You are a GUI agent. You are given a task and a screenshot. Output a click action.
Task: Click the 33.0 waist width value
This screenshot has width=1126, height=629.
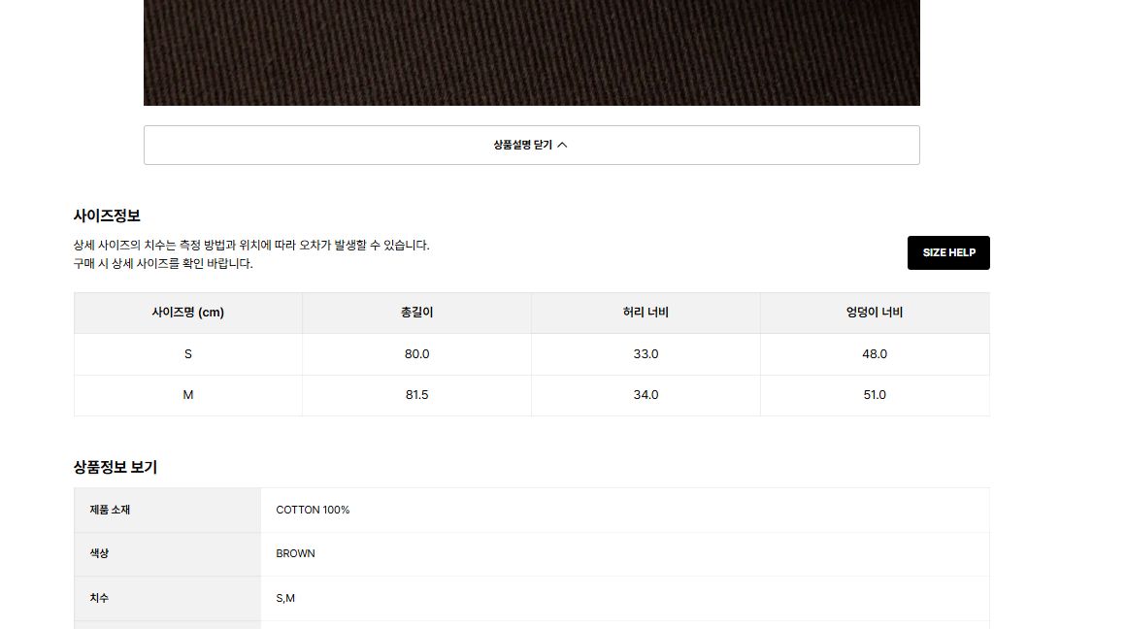coord(646,354)
